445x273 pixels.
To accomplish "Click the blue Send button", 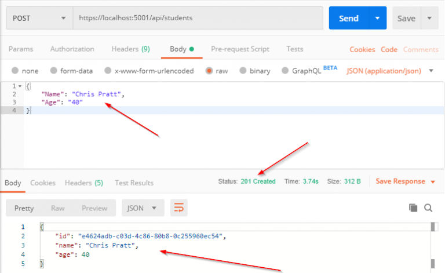I will click(x=349, y=18).
